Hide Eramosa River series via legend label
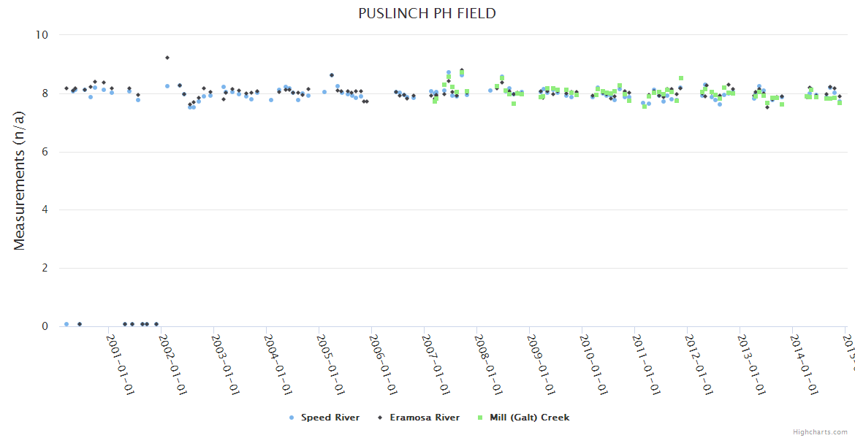The height and width of the screenshot is (438, 855). point(425,418)
